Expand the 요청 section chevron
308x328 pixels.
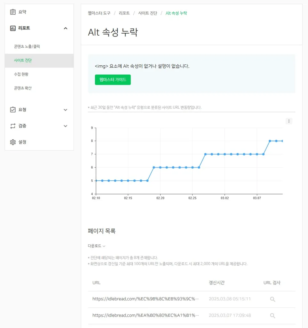point(65,110)
